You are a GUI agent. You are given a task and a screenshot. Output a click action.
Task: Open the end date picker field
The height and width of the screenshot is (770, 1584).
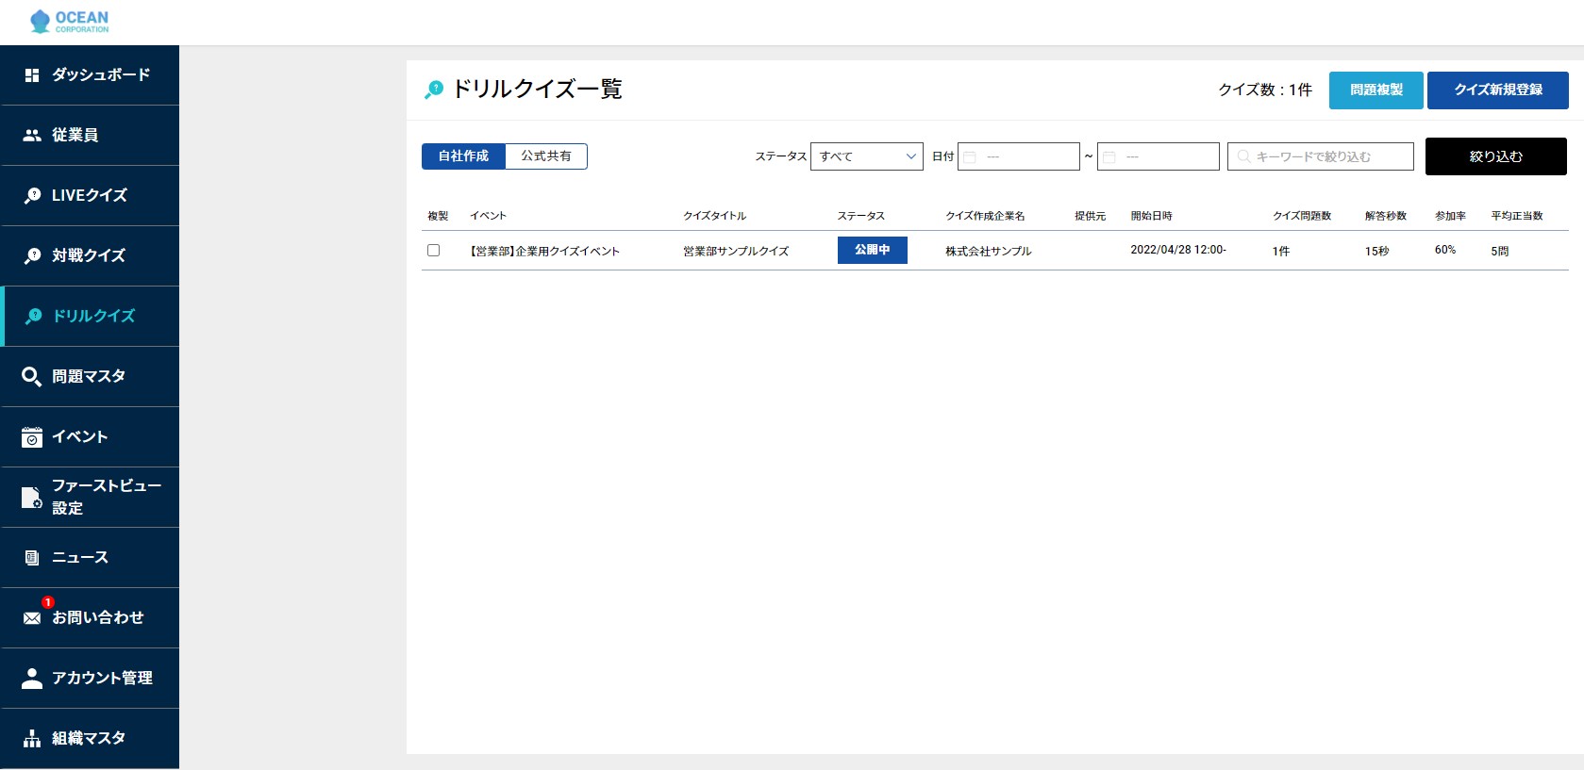click(1159, 156)
